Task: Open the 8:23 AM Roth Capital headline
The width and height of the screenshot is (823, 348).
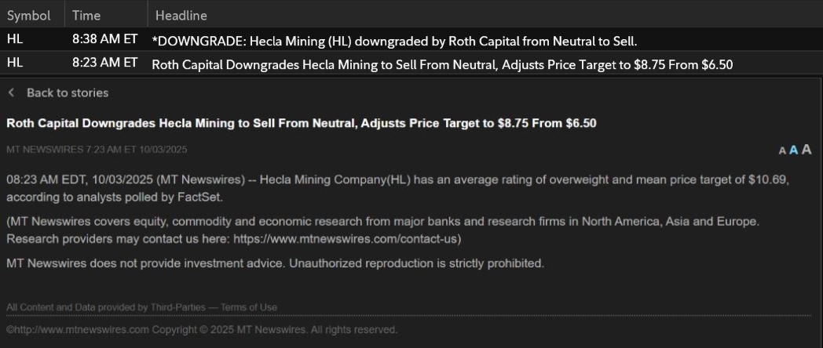Action: click(x=441, y=64)
